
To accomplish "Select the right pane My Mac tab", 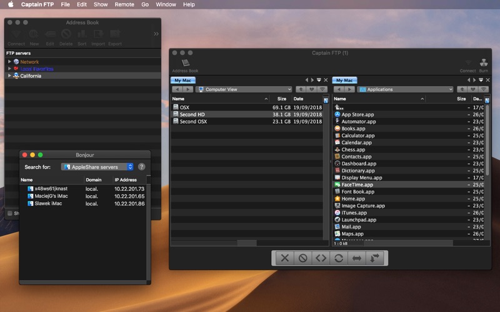I will point(344,80).
